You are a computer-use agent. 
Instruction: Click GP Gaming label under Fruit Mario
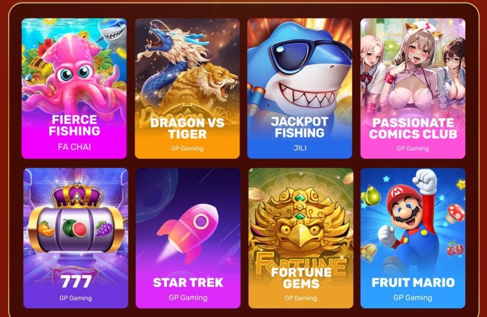413,298
